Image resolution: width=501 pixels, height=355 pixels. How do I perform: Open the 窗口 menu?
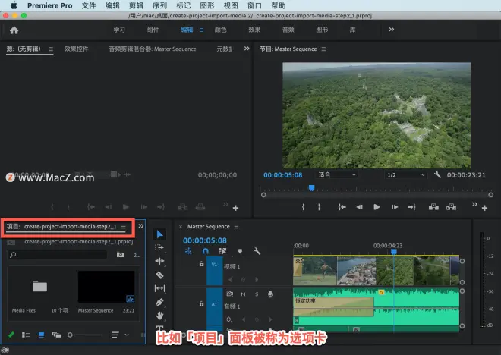(254, 5)
